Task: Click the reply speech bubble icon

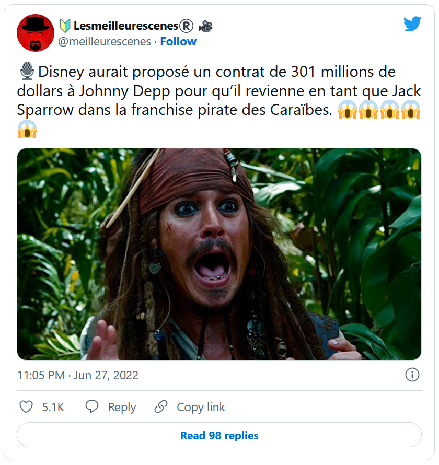Action: 92,406
